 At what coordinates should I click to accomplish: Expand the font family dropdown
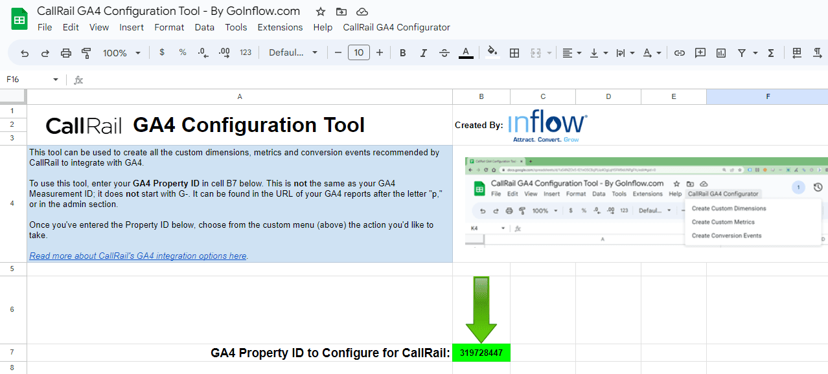(x=293, y=53)
